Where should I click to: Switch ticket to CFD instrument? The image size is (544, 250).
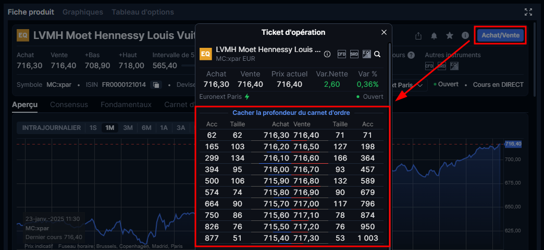342,54
